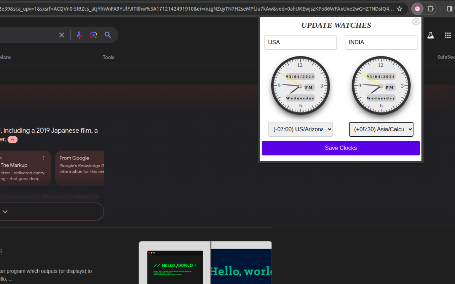Close the Update Watches popup
The width and height of the screenshot is (455, 284).
click(x=416, y=22)
